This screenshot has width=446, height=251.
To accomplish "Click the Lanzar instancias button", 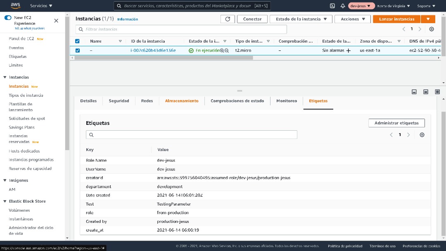I will 396,19.
